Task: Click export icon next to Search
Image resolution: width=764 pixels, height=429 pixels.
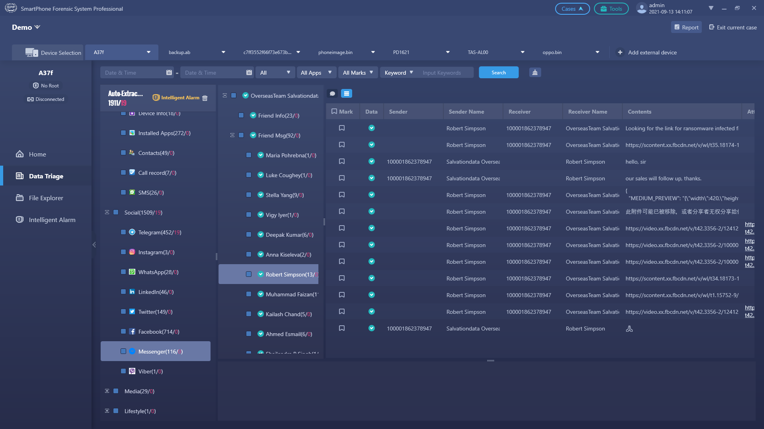Action: [x=535, y=72]
